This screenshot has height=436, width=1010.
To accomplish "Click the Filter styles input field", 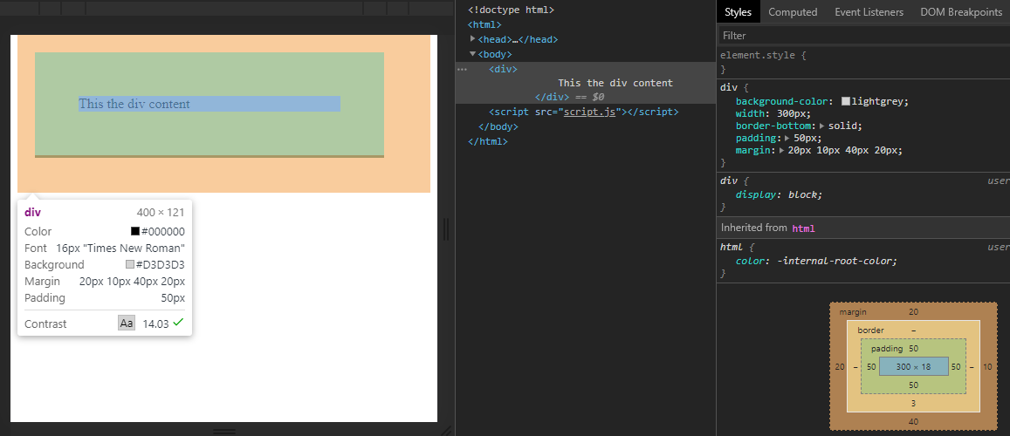I will click(863, 36).
